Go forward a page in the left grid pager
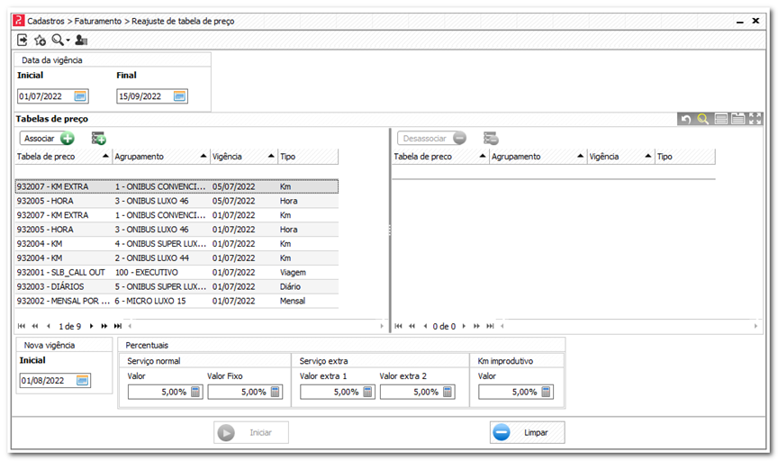 pos(104,326)
